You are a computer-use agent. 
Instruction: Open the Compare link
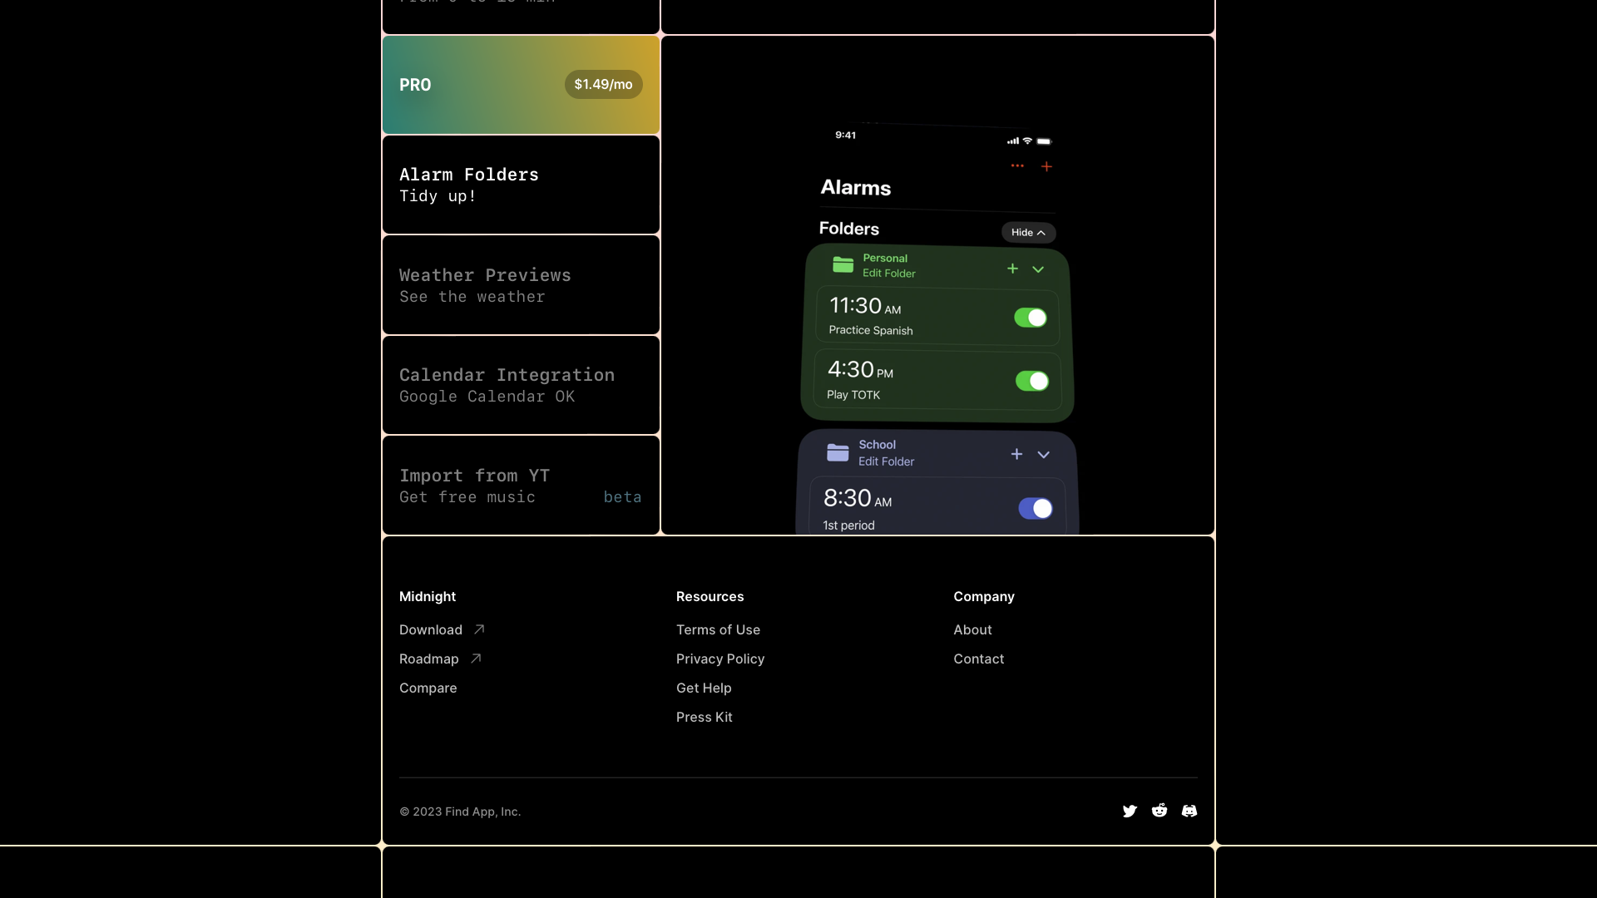[428, 688]
